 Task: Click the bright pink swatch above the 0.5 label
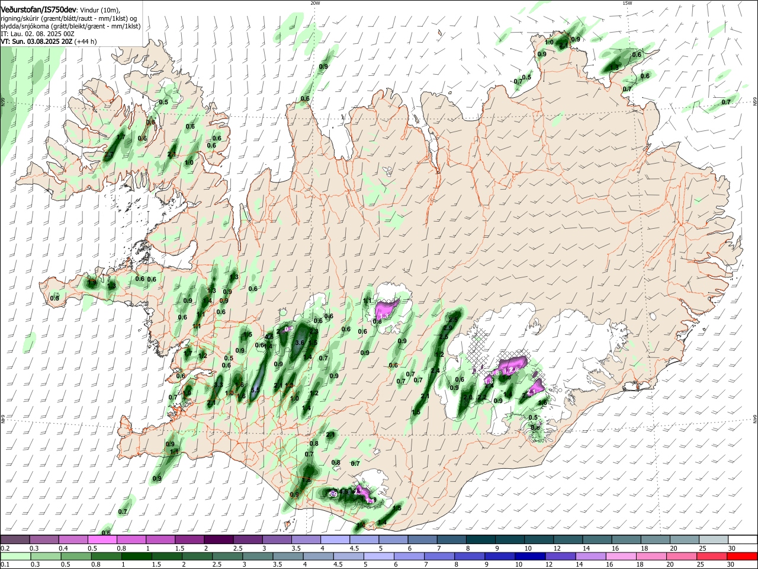[102, 539]
